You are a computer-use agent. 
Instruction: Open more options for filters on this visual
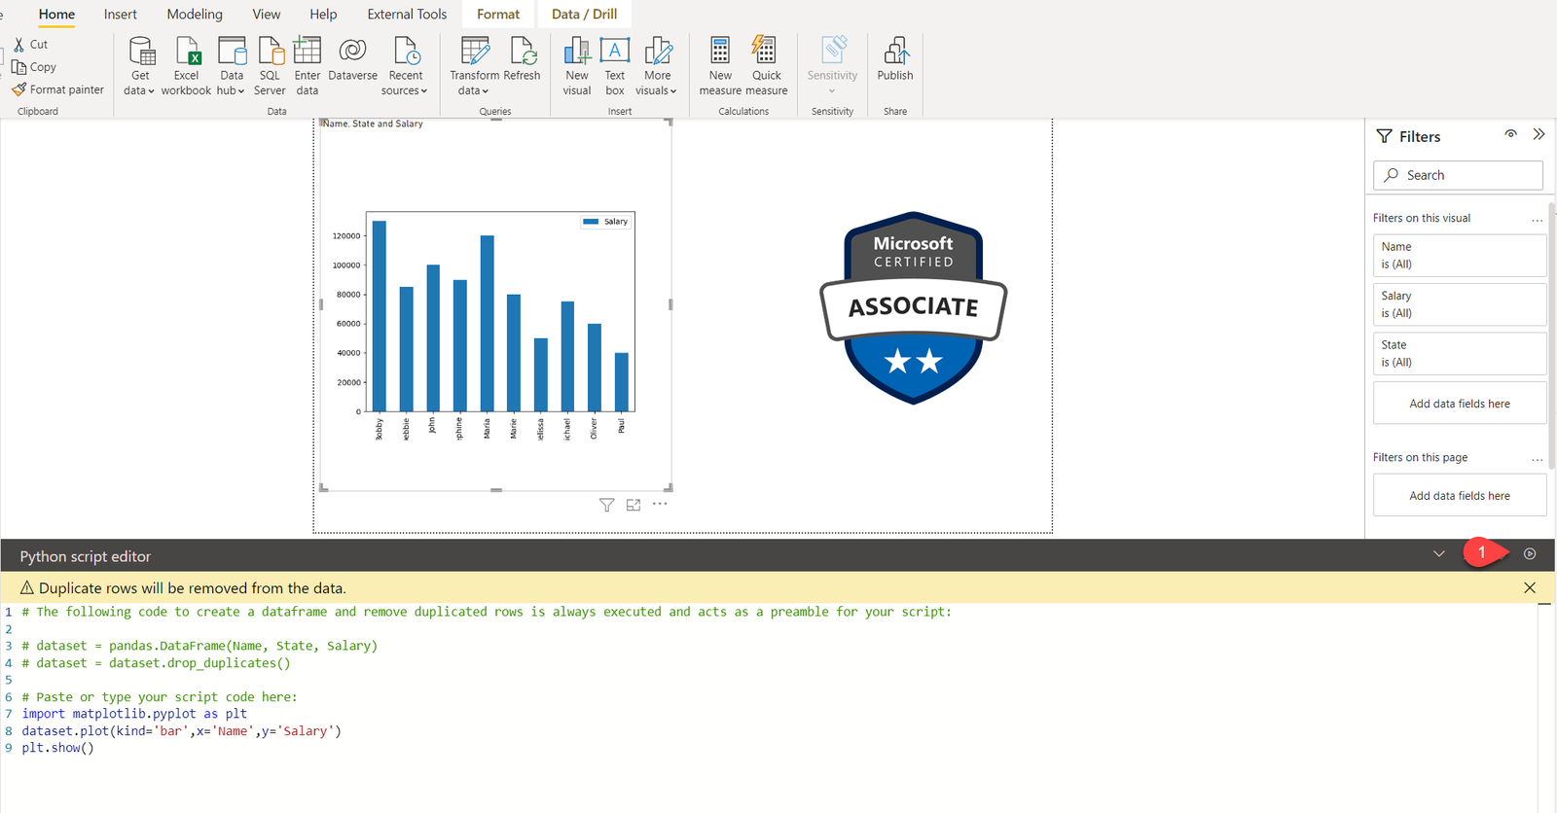(x=1538, y=220)
